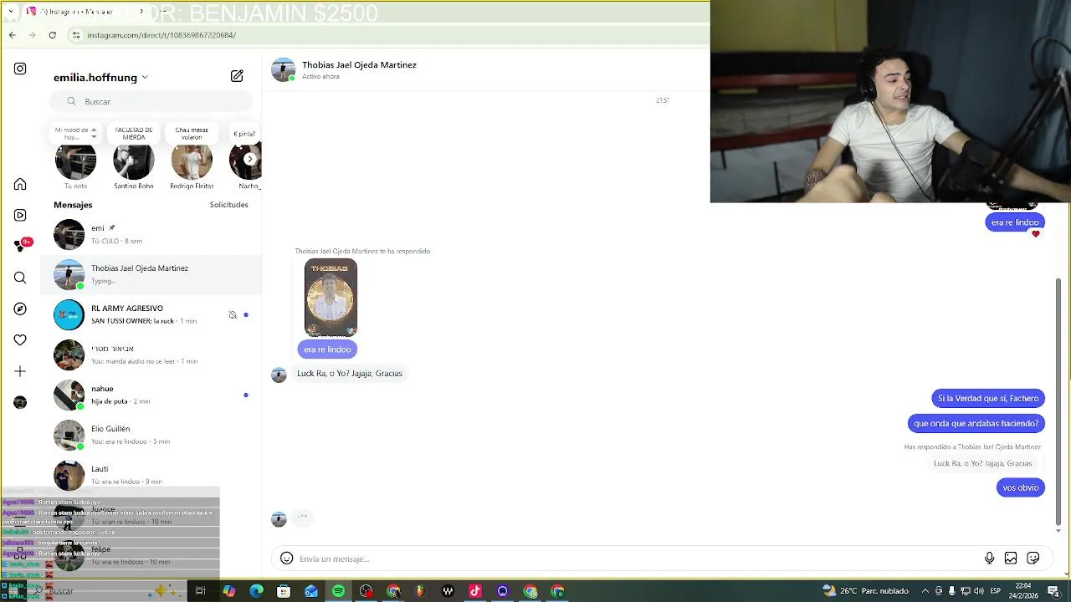Image resolution: width=1071 pixels, height=602 pixels.
Task: Click the 'Si la Verdad que si, Fachero' message
Action: click(x=988, y=398)
